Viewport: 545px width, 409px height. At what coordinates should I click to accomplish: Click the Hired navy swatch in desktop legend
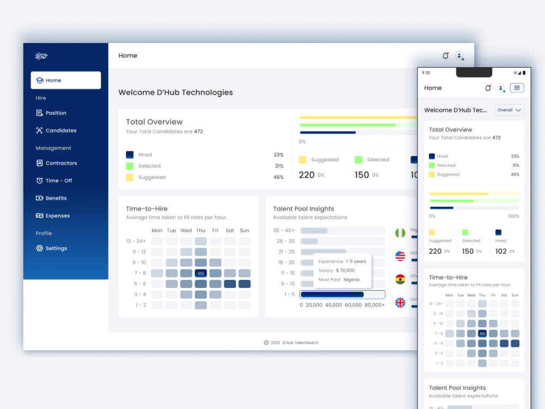130,155
